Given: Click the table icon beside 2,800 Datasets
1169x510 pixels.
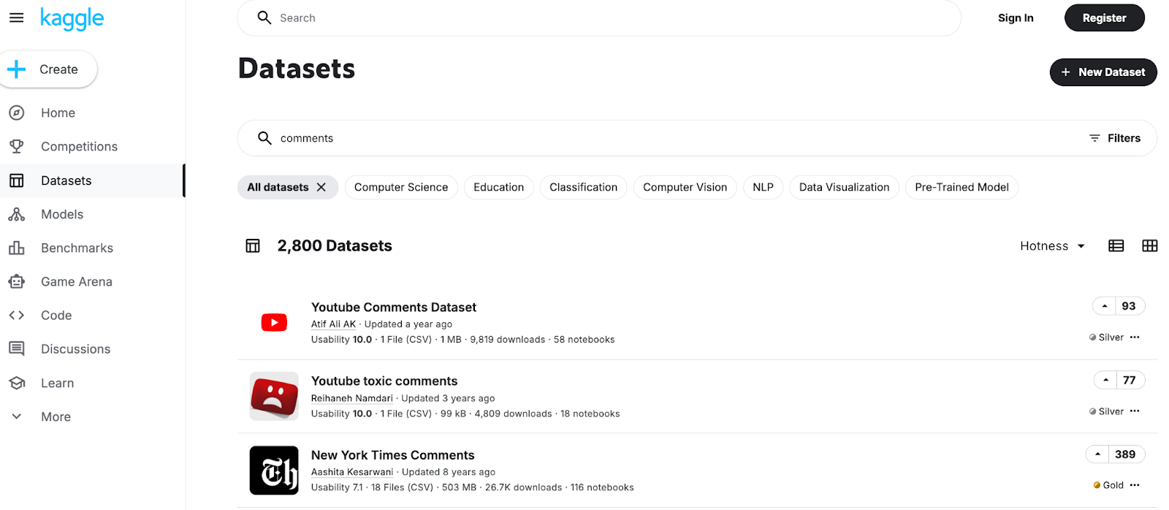Looking at the screenshot, I should (253, 246).
